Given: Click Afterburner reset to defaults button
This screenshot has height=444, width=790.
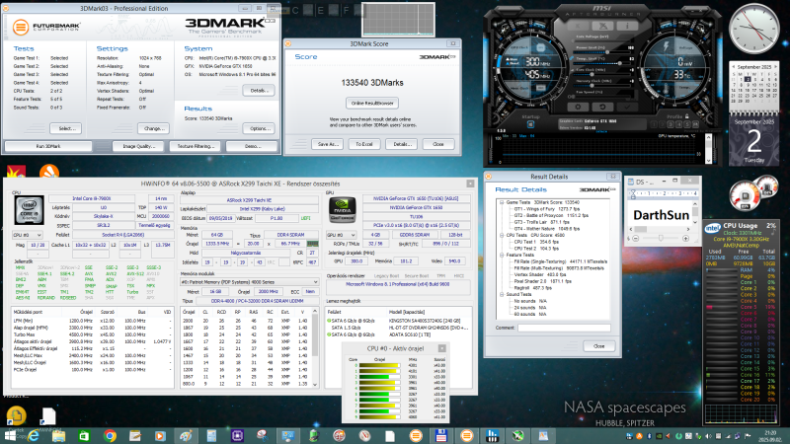Looking at the screenshot, I should [x=602, y=107].
